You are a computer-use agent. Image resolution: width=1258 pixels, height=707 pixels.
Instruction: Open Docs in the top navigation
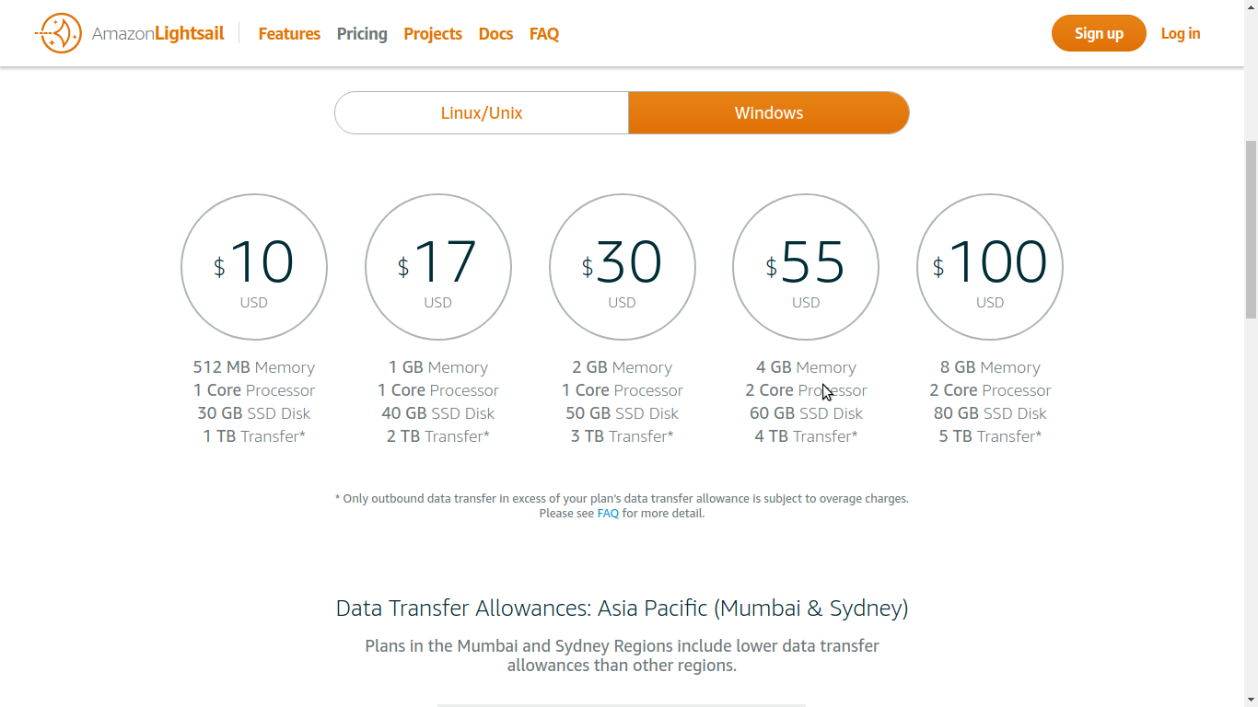click(x=495, y=34)
